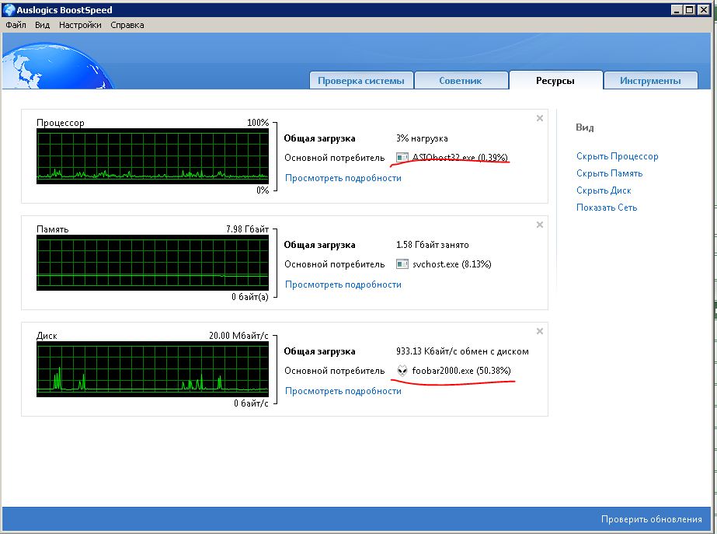717x534 pixels.
Task: Open Просмотреть подробности for Процессор
Action: 343,178
